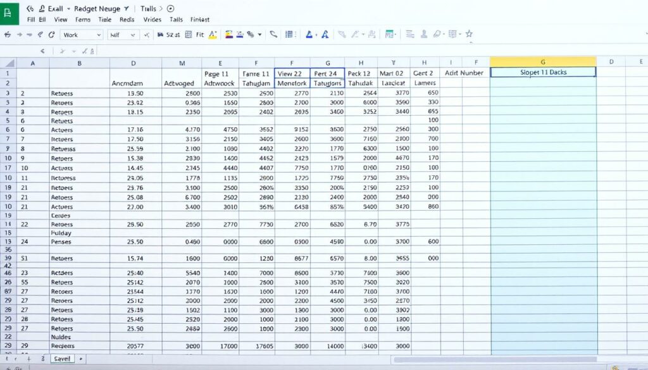Screen dimensions: 648x370
Task: Expand the dropdown arrow next to Exall
Action: (68, 9)
